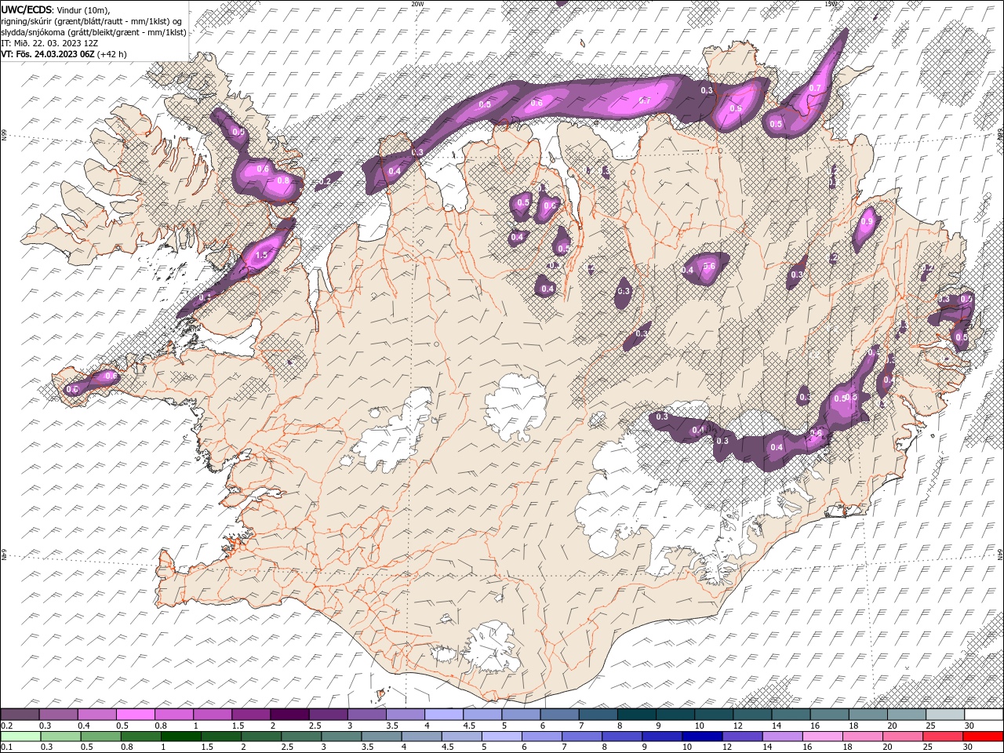This screenshot has height=753, width=1004.
Task: Pick the medium green 0.8 swatch in the lower scale
Action: coord(140,737)
